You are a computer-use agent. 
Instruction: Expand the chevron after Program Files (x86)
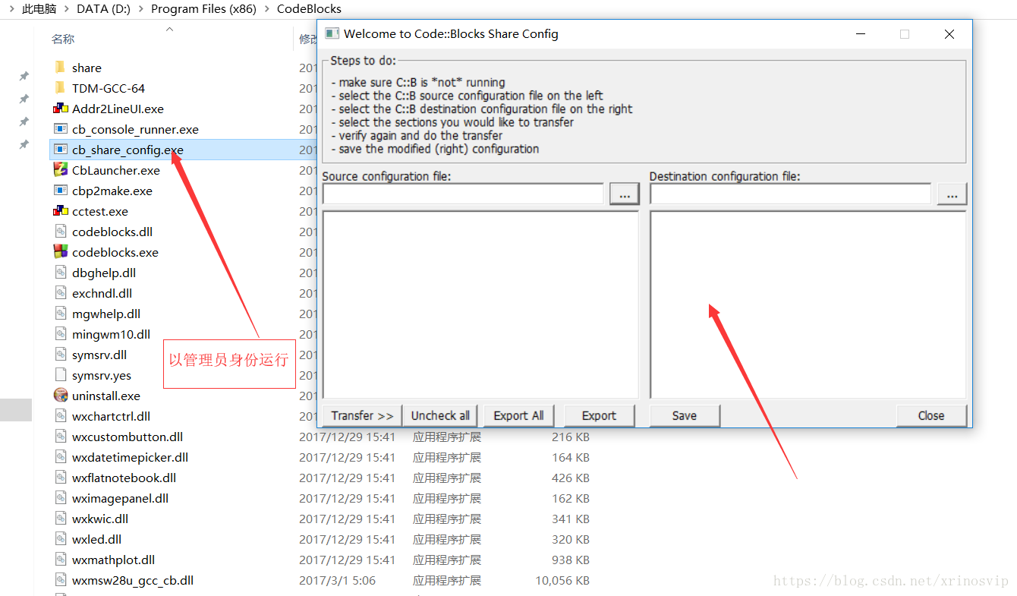(x=268, y=9)
